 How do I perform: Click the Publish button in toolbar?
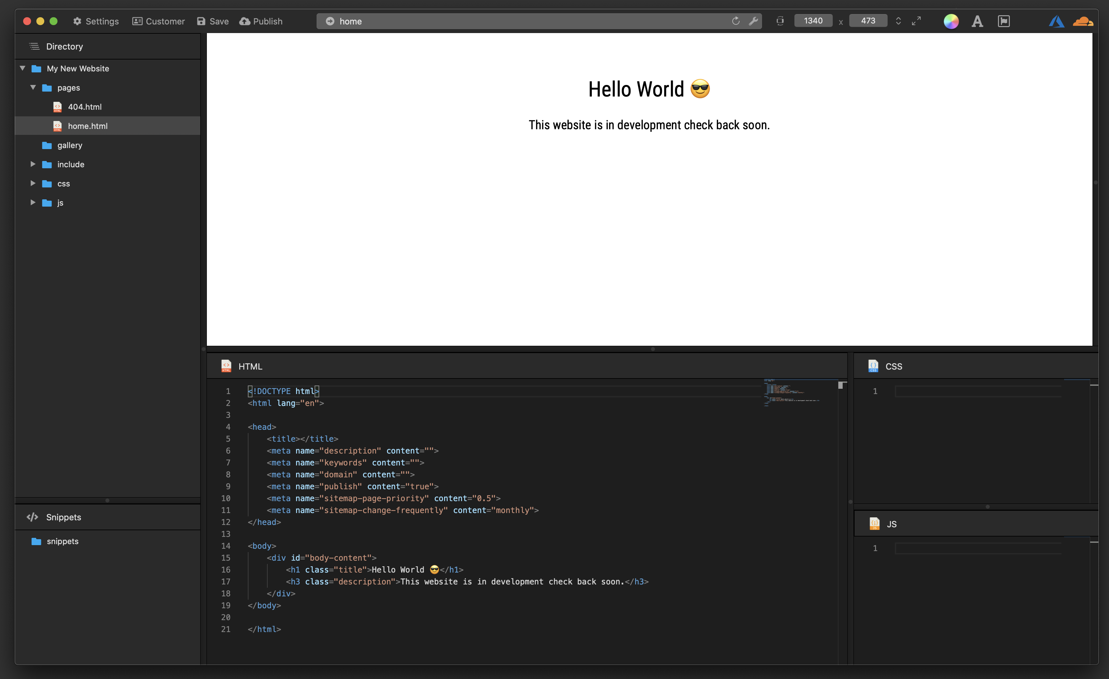coord(261,21)
